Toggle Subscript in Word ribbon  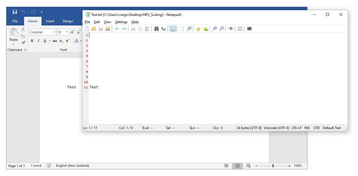pyautogui.click(x=61, y=41)
